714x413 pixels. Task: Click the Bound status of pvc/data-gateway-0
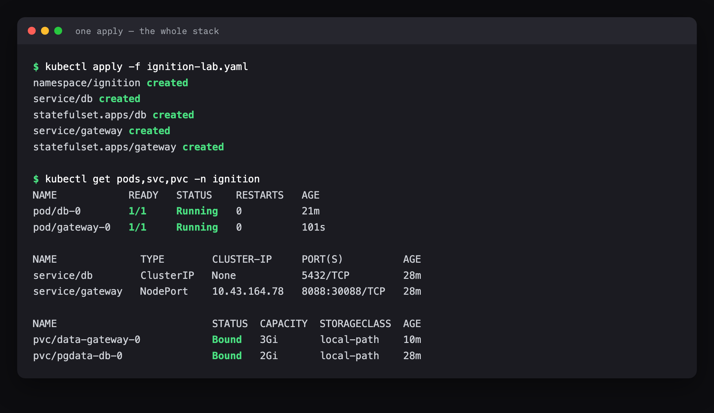tap(227, 340)
